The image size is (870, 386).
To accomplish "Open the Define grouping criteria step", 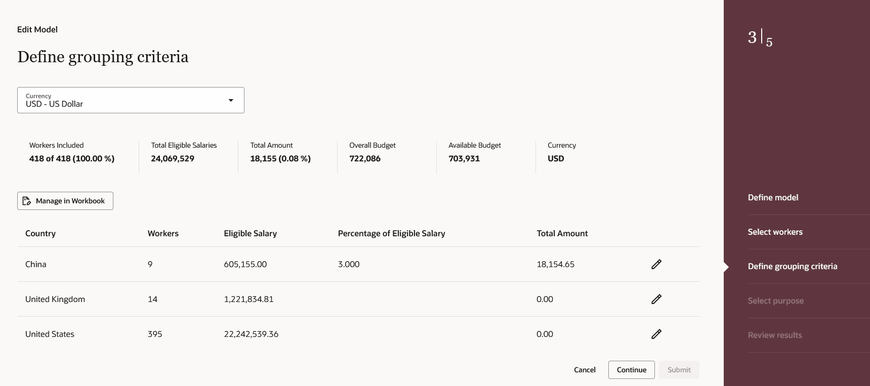I will coord(792,266).
